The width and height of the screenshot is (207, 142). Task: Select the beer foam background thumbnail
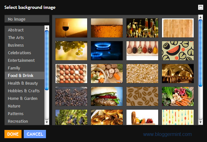pyautogui.click(x=107, y=28)
